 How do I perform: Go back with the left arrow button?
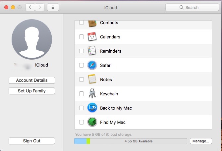[30, 7]
